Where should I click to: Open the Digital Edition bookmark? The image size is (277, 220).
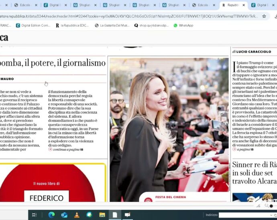[33, 25]
